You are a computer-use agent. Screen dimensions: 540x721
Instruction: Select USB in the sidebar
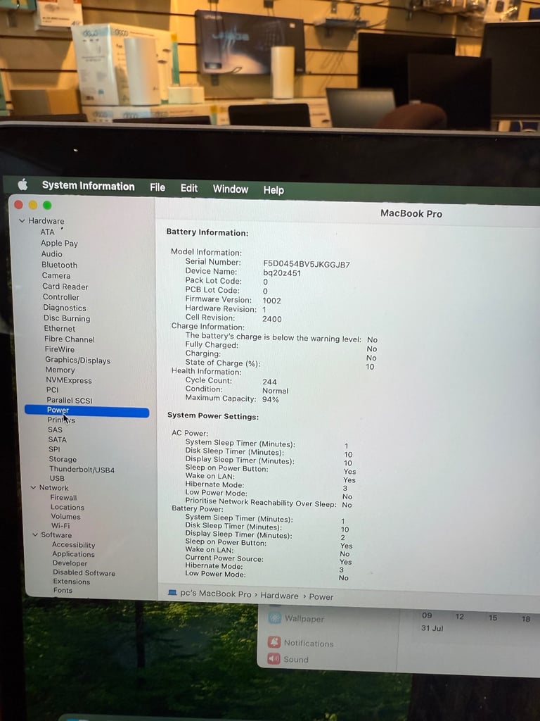coord(57,478)
